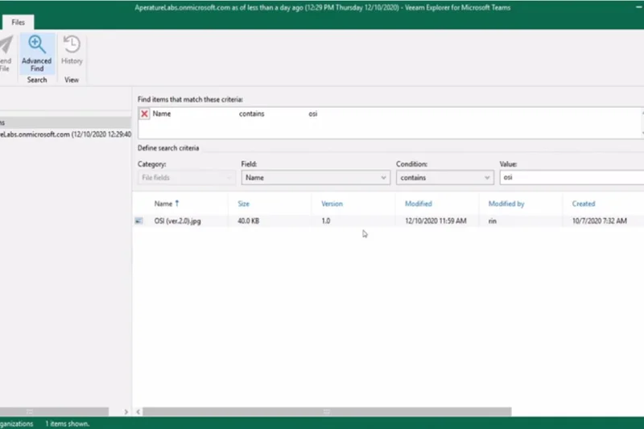Click the 12/10/2020 11:59 AM modified cell
644x429 pixels.
[x=436, y=221]
